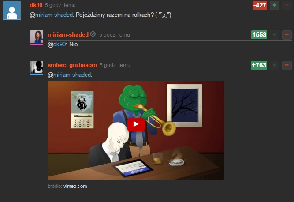Open smierc_grubasom's avatar image
Screen dimensions: 294x202
coord(37,67)
